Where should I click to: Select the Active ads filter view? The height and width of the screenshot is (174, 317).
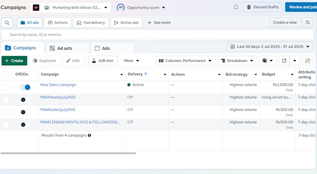pyautogui.click(x=126, y=23)
